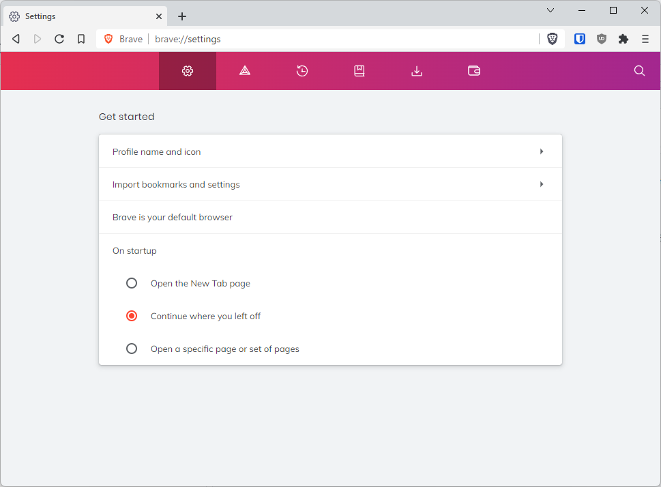Viewport: 661px width, 487px height.
Task: Open Brave Shields lion icon in address bar
Action: pos(553,39)
